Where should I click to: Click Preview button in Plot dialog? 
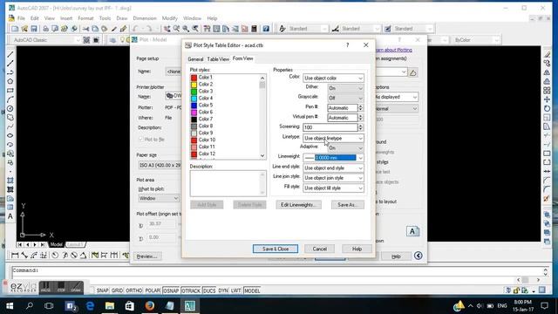coord(147,256)
